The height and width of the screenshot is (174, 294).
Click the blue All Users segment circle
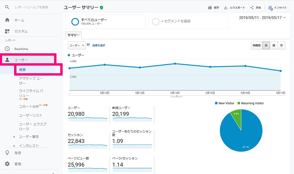(x=75, y=22)
